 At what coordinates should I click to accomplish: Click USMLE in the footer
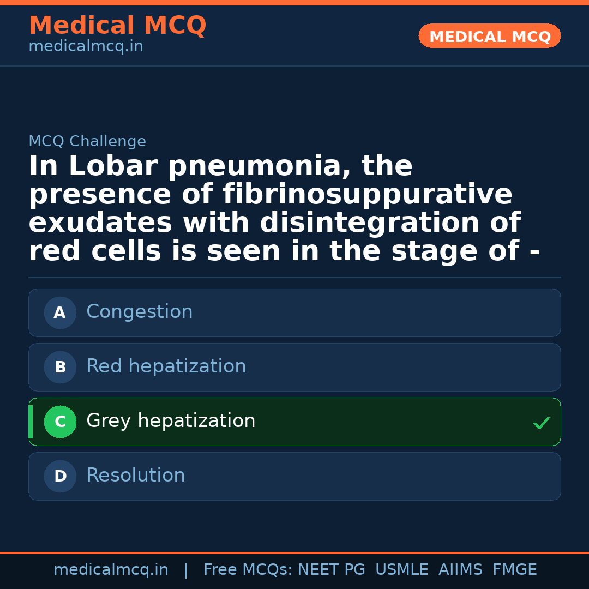coord(401,570)
